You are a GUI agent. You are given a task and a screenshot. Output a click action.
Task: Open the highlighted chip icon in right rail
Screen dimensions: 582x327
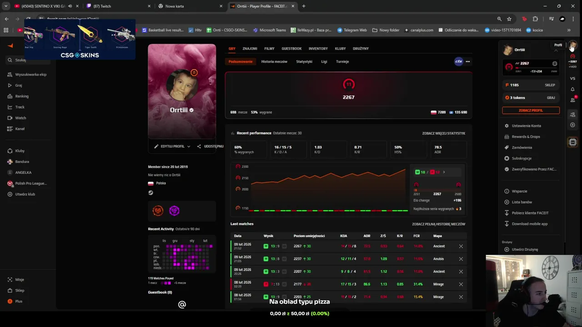click(x=573, y=142)
